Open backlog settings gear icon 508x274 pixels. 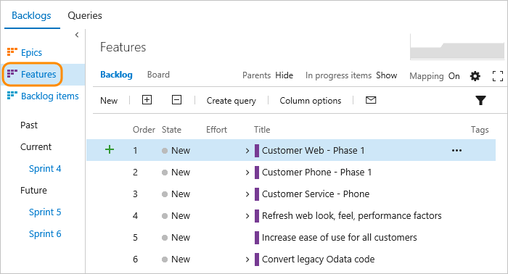coord(475,76)
